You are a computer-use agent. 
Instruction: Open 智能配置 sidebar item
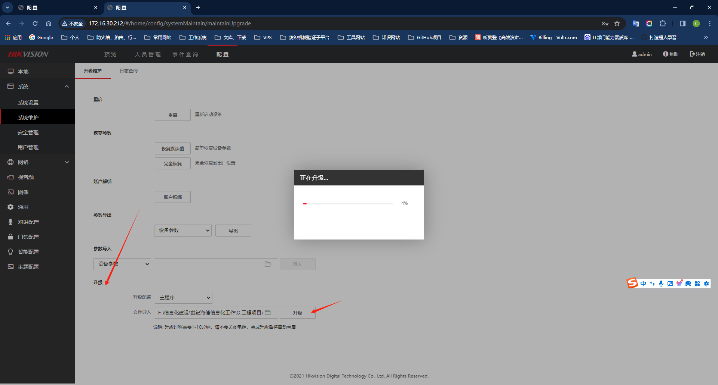click(37, 251)
